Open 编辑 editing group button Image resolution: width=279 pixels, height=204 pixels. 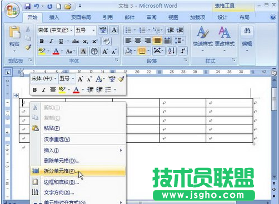[247, 38]
